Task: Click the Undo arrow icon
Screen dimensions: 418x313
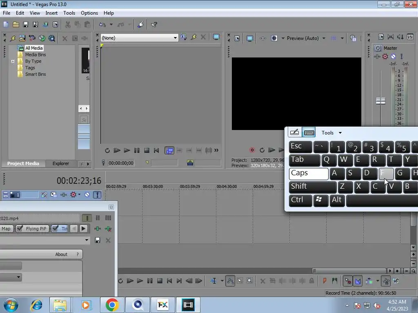Action: [x=102, y=24]
